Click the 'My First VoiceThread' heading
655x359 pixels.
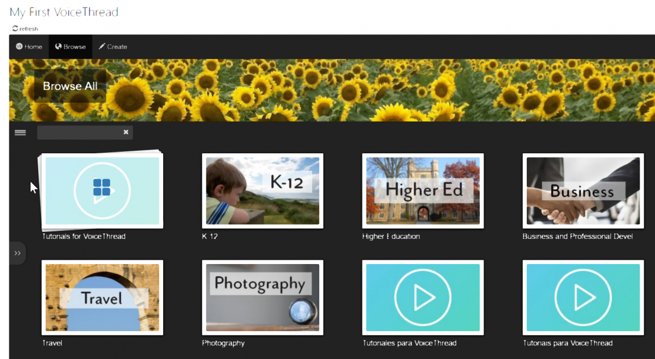64,11
